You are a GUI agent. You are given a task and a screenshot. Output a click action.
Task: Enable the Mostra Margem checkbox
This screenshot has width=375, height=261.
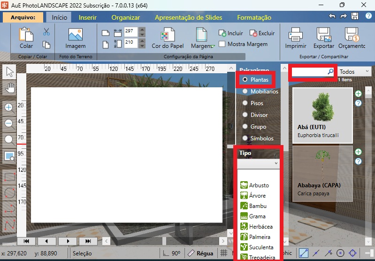pos(222,44)
